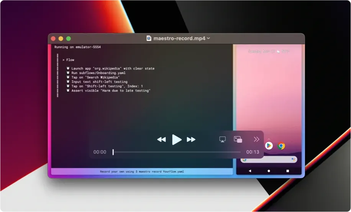Click 'Running on emulator-5554' text
The width and height of the screenshot is (351, 212).
click(77, 47)
